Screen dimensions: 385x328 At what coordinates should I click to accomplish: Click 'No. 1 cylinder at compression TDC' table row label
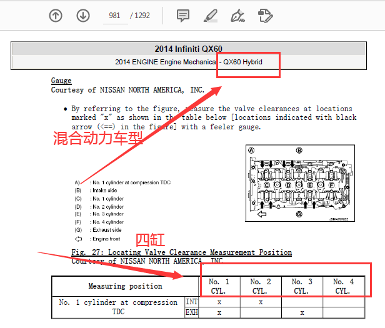[118, 307]
